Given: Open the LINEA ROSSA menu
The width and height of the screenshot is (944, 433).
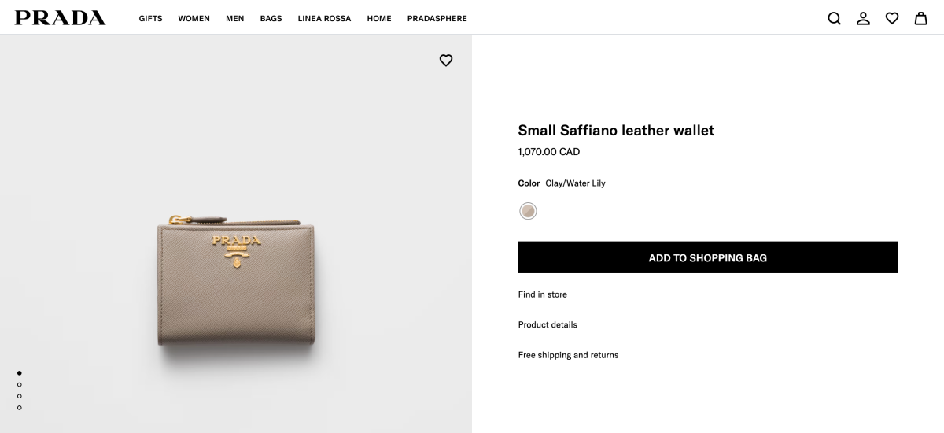Looking at the screenshot, I should tap(324, 19).
